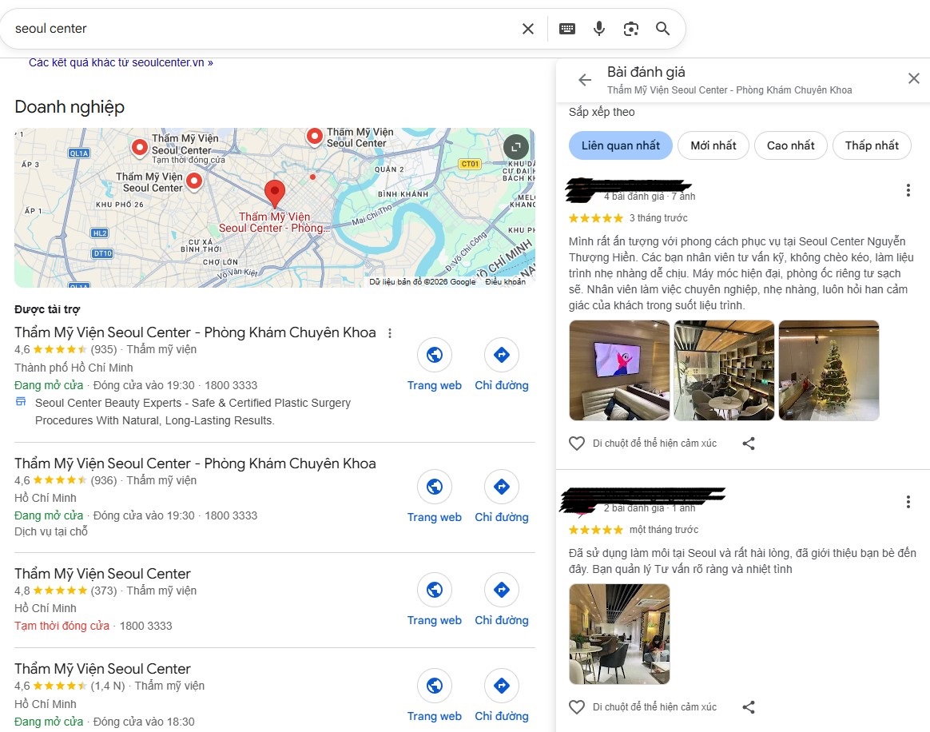Select "Dịch vụ tại chỗ" under the 936-review listing

(51, 531)
